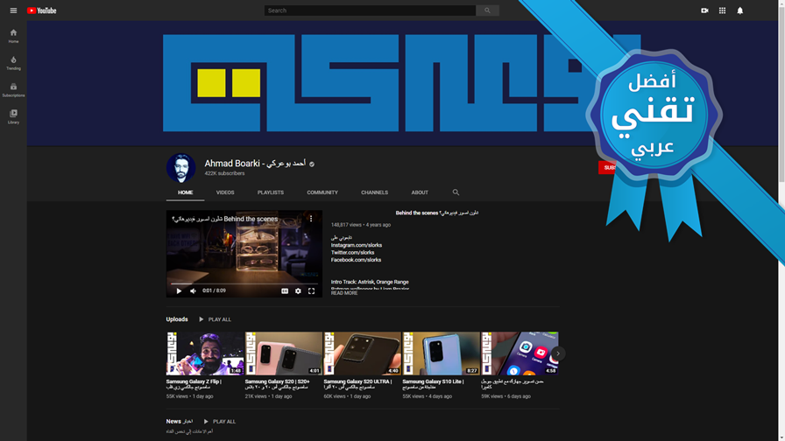
Task: Switch to the Videos tab
Action: pos(225,192)
